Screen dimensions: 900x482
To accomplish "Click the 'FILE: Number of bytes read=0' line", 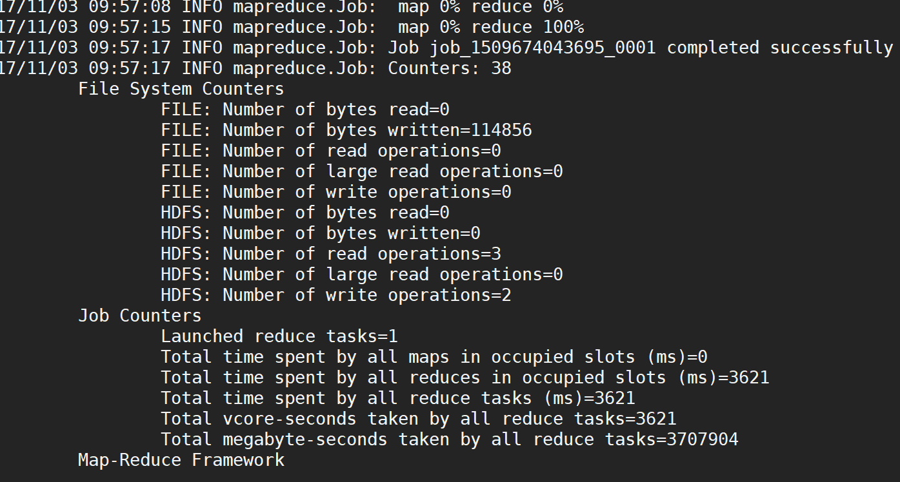I will click(x=305, y=110).
